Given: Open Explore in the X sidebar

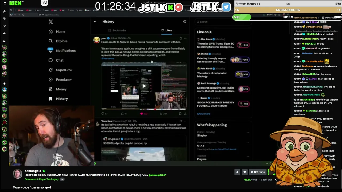Looking at the screenshot, I should pos(58,41).
